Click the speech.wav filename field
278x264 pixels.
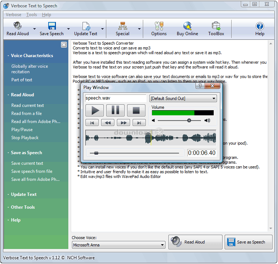(x=115, y=98)
